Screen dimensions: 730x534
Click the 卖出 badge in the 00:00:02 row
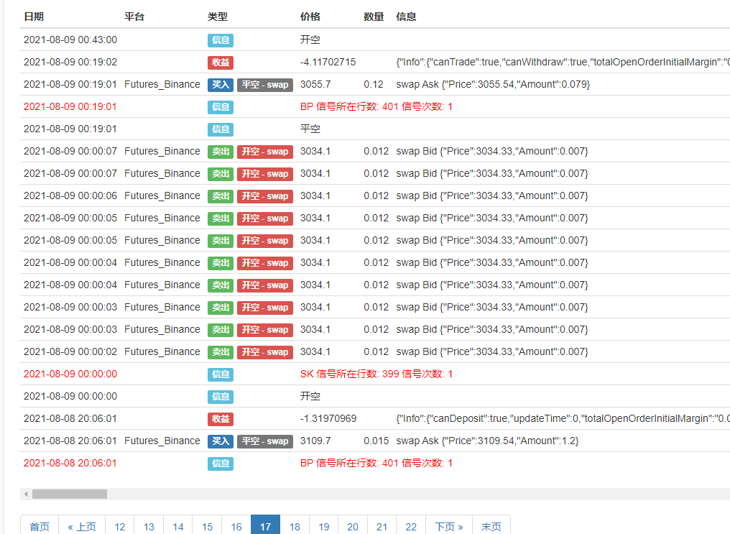coord(221,352)
